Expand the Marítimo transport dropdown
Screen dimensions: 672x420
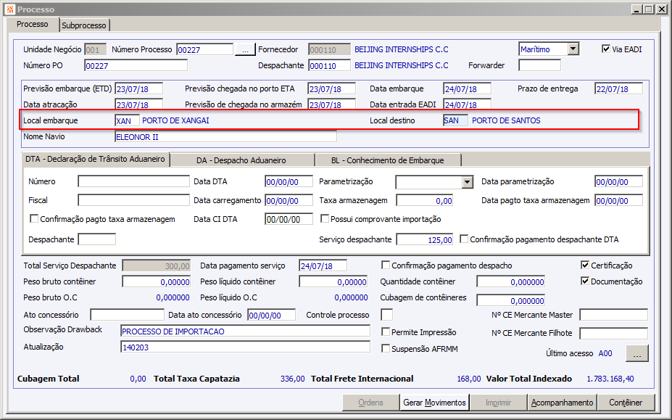573,49
